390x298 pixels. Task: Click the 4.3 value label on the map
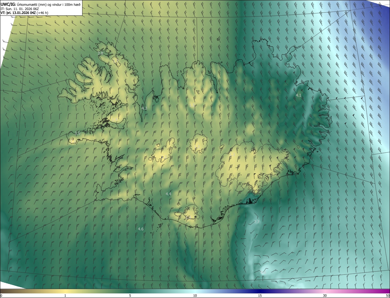(144, 108)
